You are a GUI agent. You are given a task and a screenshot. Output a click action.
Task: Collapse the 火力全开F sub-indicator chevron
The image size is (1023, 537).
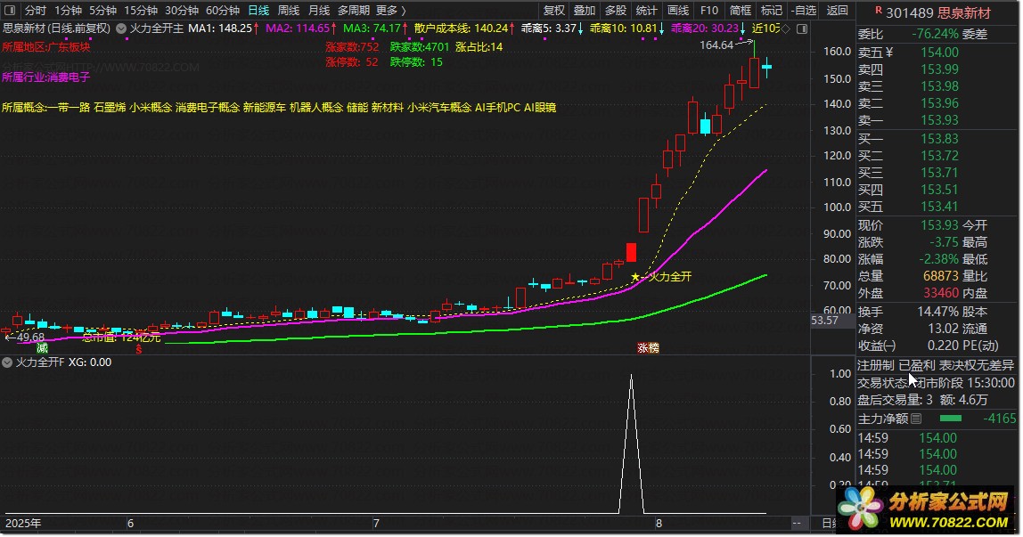point(7,362)
